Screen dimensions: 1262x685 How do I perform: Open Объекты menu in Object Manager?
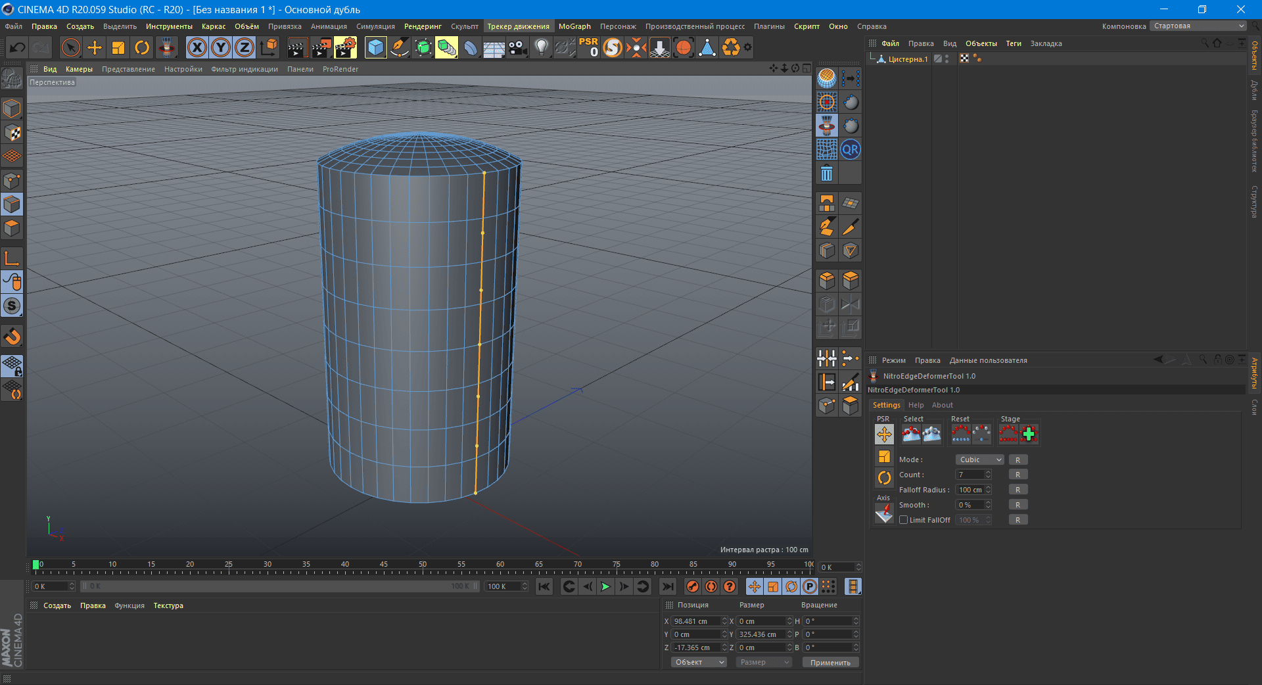tap(981, 43)
